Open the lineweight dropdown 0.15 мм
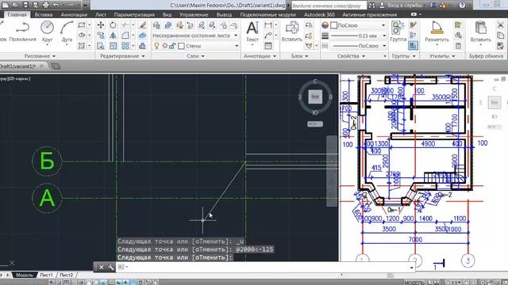 point(358,36)
